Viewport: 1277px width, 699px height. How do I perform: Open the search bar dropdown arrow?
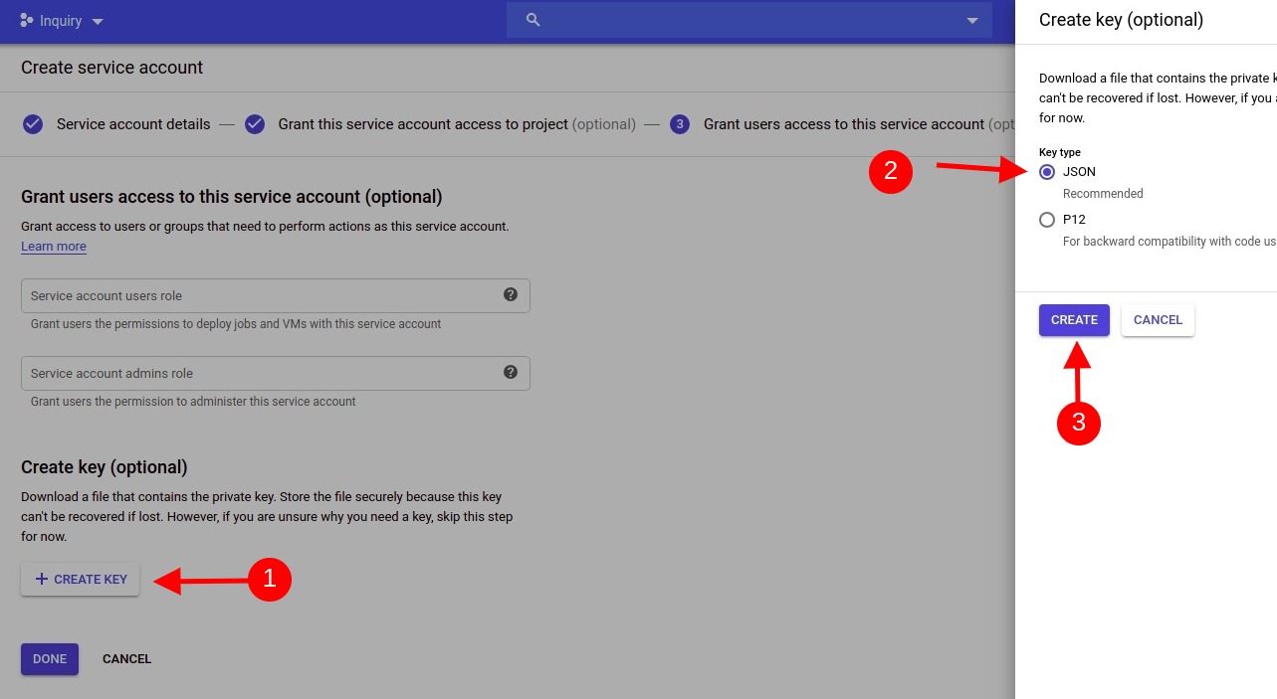tap(971, 19)
